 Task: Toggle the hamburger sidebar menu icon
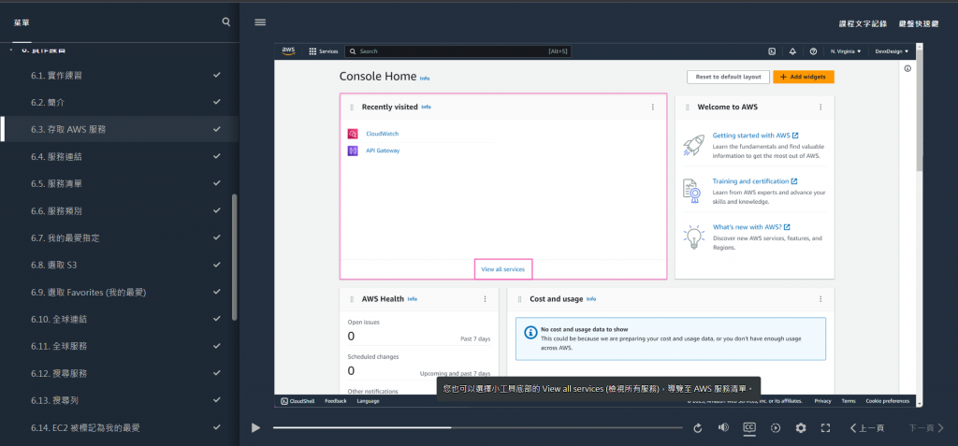(x=260, y=22)
